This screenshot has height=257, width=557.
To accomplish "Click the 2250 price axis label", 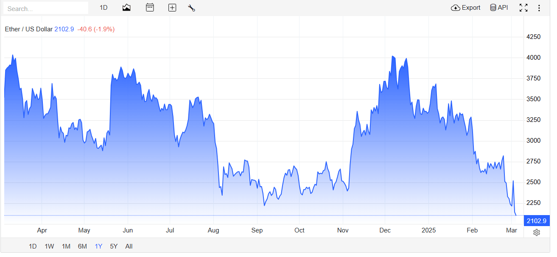I will [534, 203].
